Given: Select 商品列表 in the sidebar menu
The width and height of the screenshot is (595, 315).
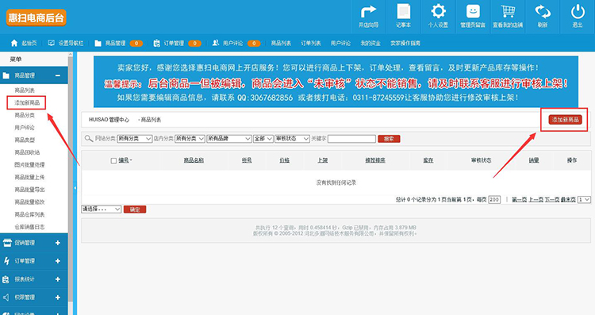Looking at the screenshot, I should 25,90.
